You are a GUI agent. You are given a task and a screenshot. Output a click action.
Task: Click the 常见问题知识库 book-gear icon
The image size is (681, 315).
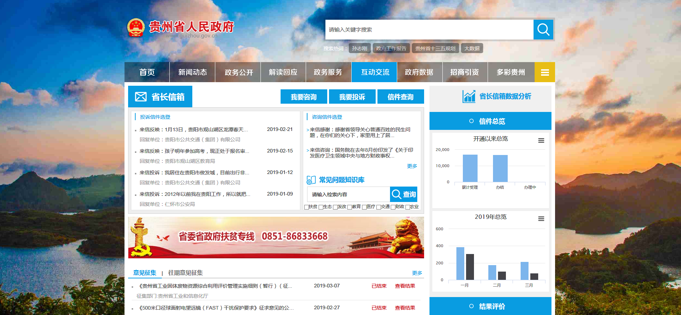tap(311, 180)
